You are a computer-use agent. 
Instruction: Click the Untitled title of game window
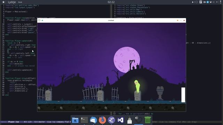[x=111, y=20]
